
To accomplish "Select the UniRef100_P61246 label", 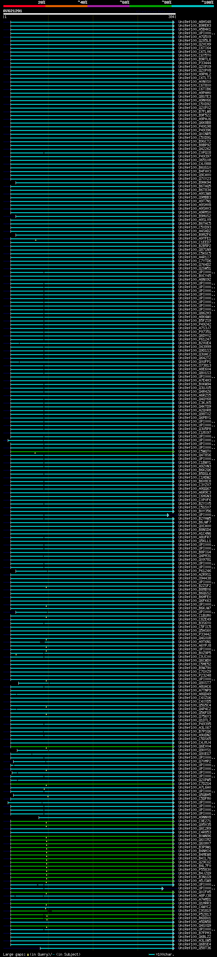I will point(194,571).
